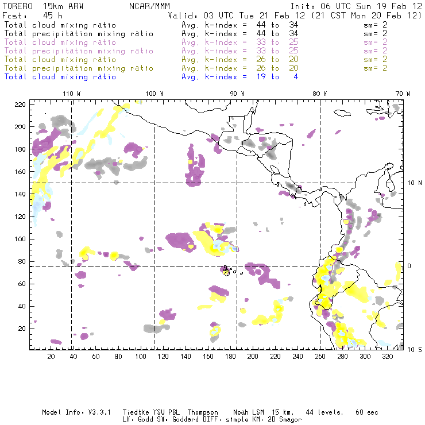The width and height of the screenshot is (425, 425).
Task: Click the '220' y-axis grid label
Action: [20, 105]
